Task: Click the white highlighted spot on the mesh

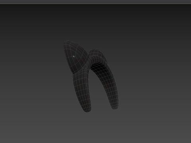Action: tap(74, 56)
